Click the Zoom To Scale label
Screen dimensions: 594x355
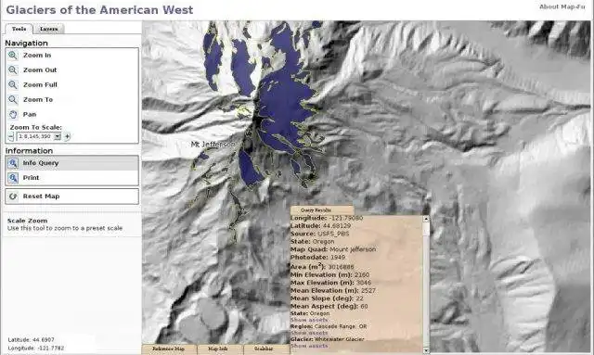pyautogui.click(x=35, y=128)
